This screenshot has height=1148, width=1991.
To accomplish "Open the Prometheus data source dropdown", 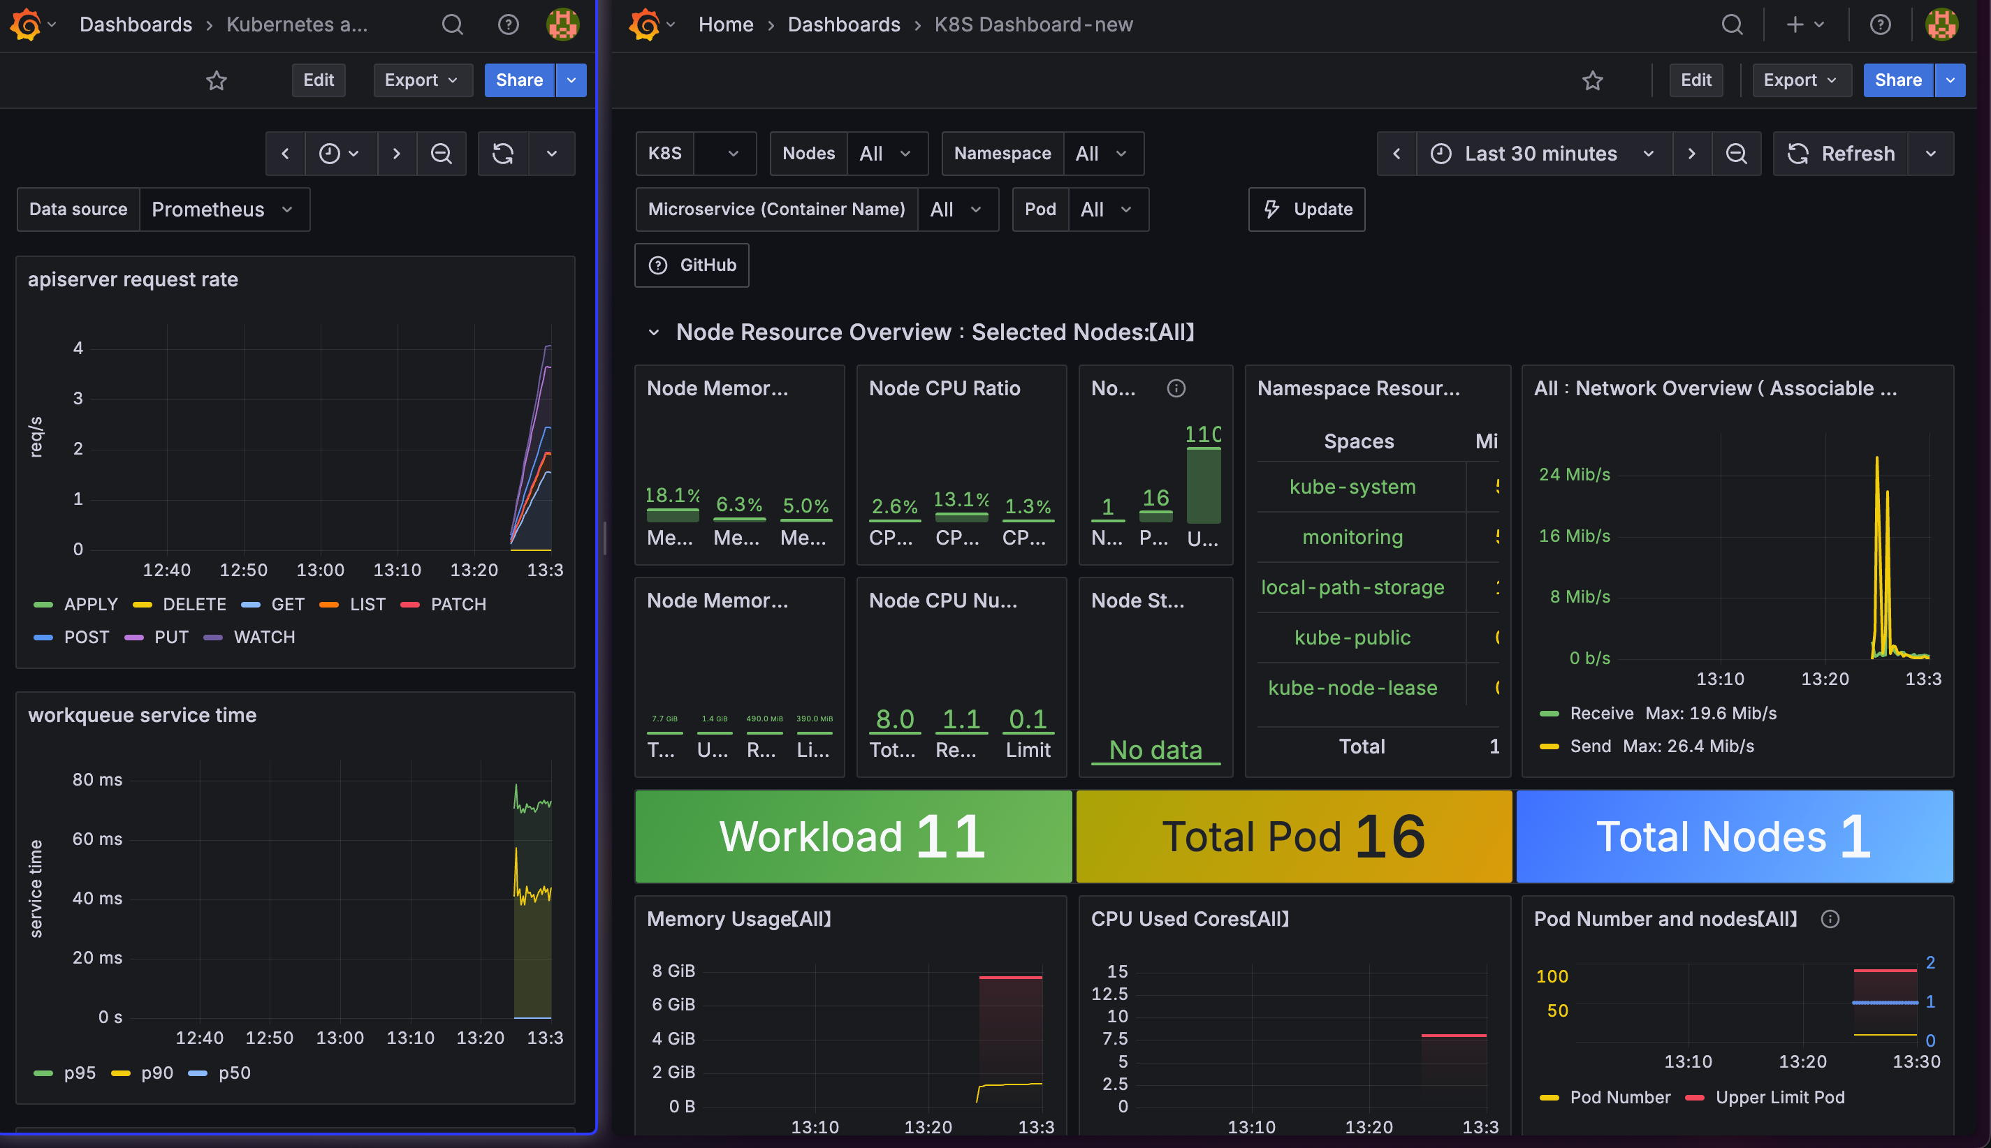I will click(222, 209).
